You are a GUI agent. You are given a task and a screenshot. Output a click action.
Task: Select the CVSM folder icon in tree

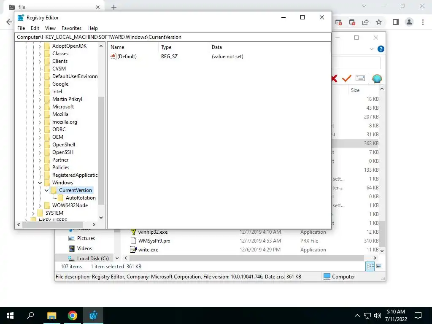point(47,69)
